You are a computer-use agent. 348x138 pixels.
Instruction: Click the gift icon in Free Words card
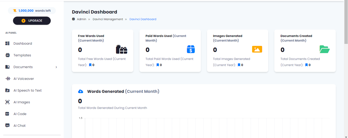tap(121, 49)
